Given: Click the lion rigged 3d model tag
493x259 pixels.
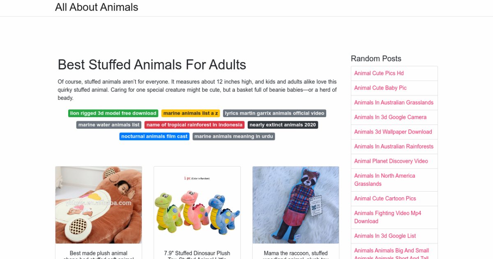Looking at the screenshot, I should tap(113, 113).
